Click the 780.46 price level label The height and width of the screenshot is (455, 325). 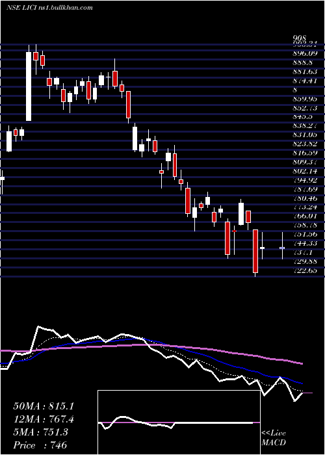click(307, 198)
